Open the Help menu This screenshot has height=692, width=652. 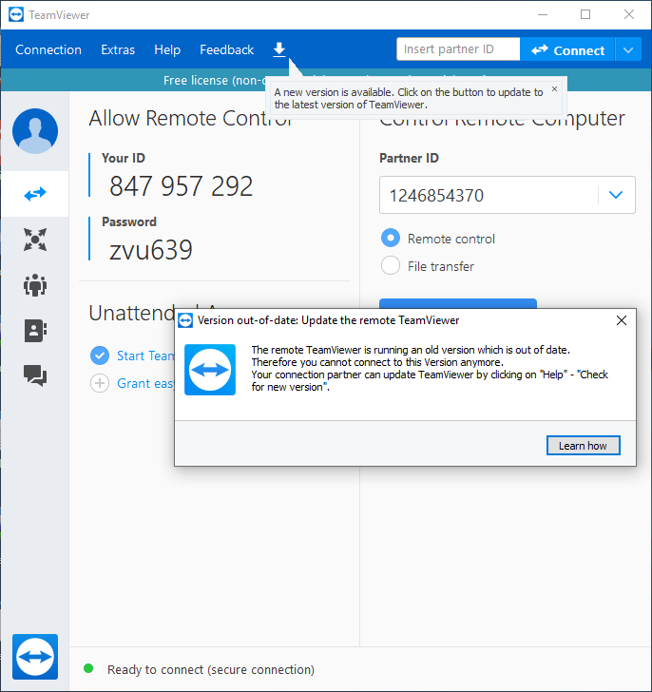click(167, 49)
